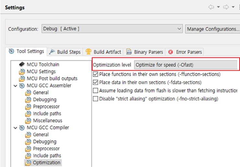This screenshot has height=167, width=240.
Task: Click icon beside Assembler Include paths
Action: [28, 113]
